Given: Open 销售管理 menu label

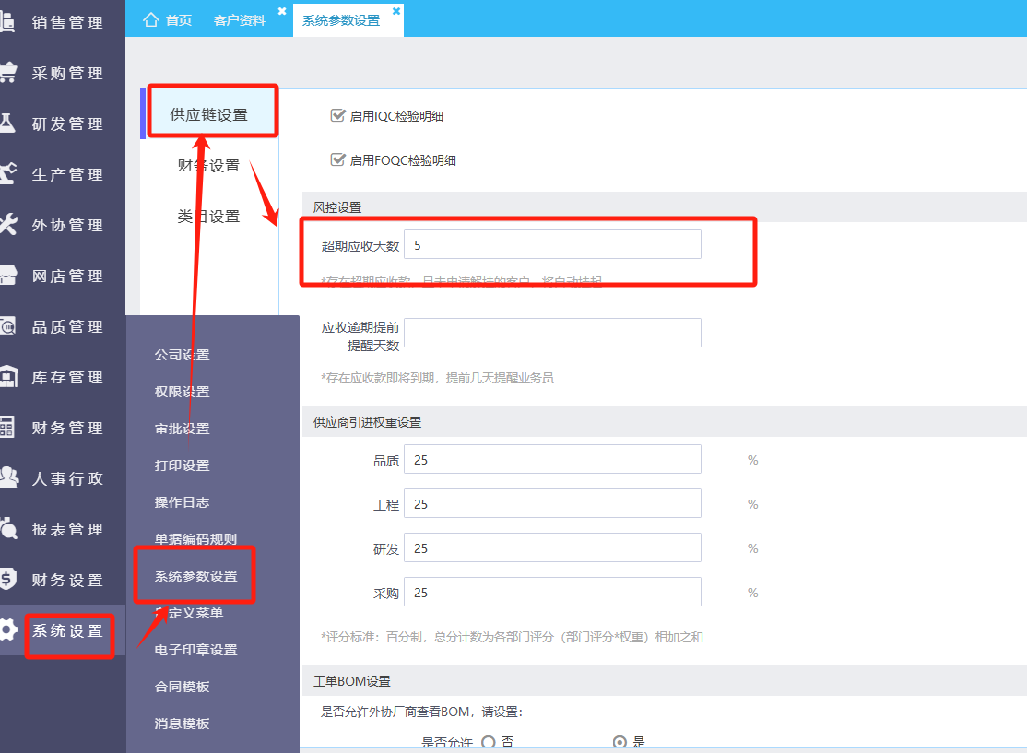Looking at the screenshot, I should pos(67,22).
